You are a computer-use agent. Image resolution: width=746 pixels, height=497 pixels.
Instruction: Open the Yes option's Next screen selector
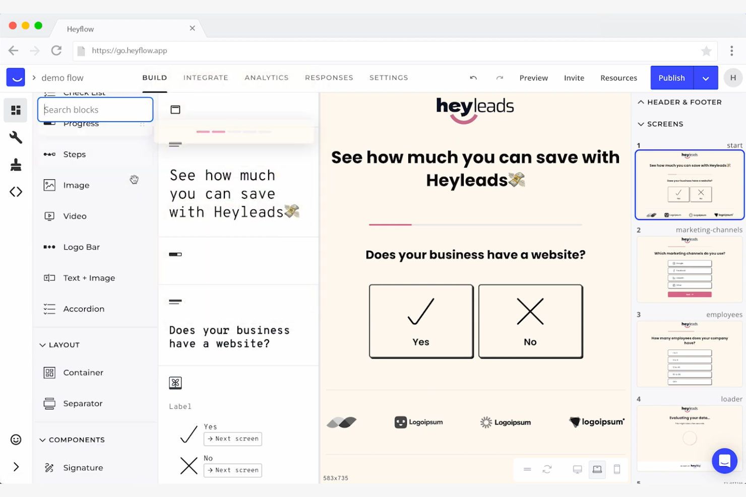click(x=232, y=439)
